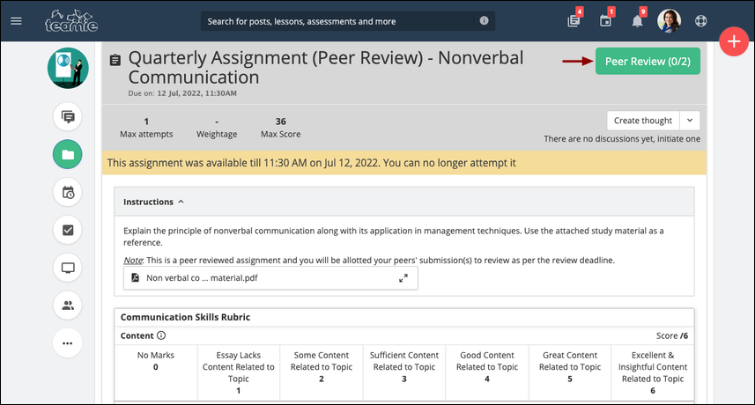755x405 pixels.
Task: Open the posts chat sidebar icon
Action: click(x=68, y=116)
